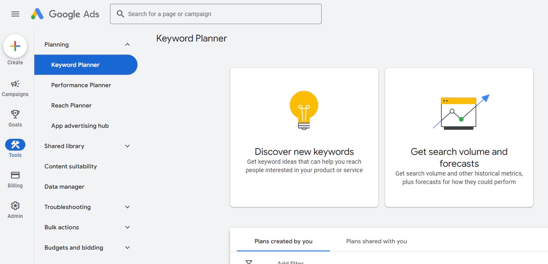Open the Campaigns section icon

[x=15, y=83]
